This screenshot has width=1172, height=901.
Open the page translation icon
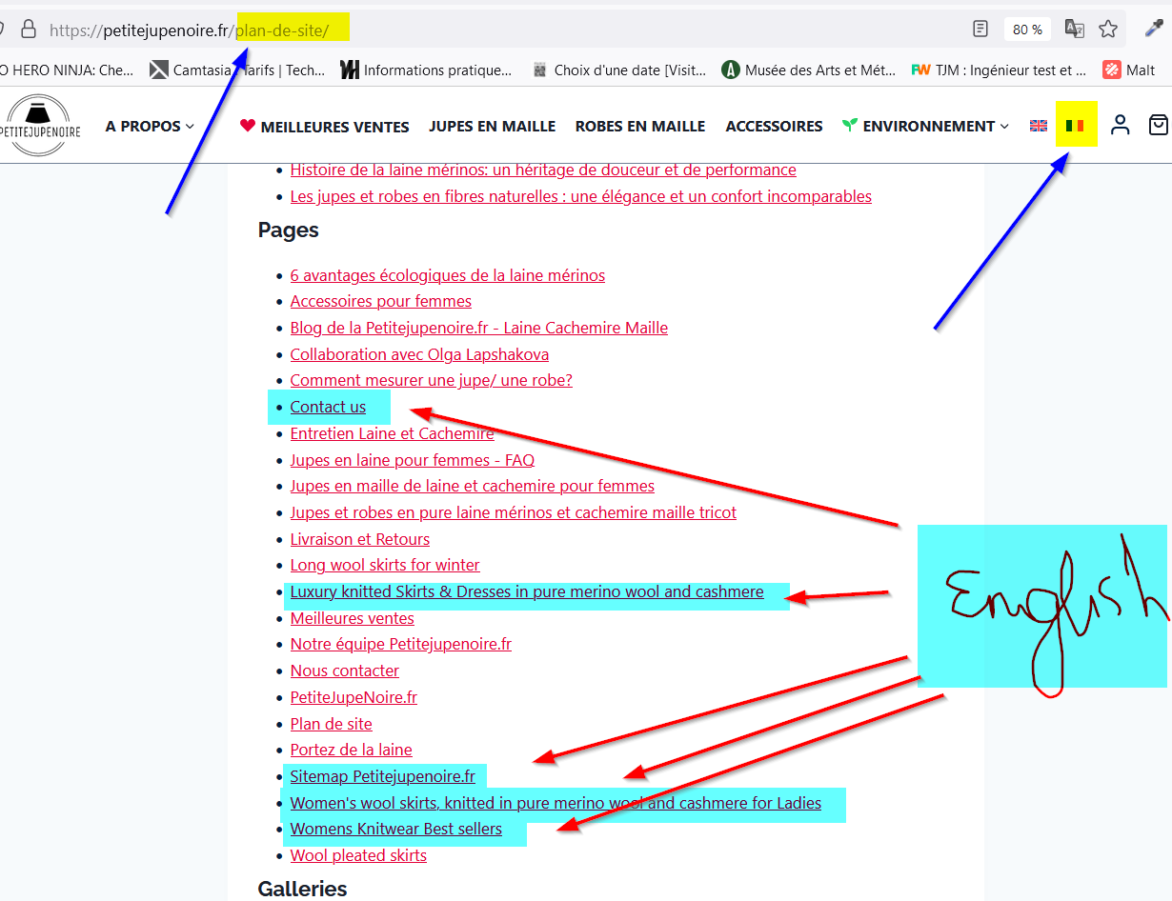[1075, 30]
